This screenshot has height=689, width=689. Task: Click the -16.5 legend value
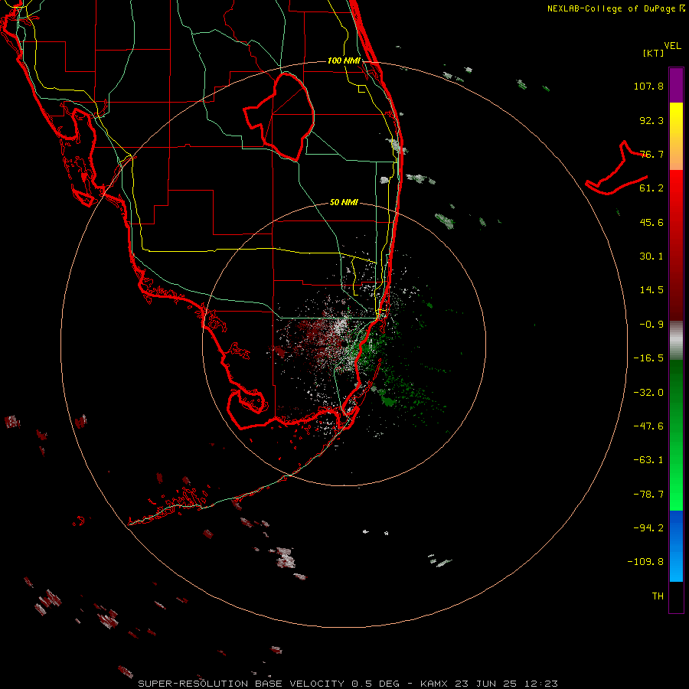coord(648,358)
